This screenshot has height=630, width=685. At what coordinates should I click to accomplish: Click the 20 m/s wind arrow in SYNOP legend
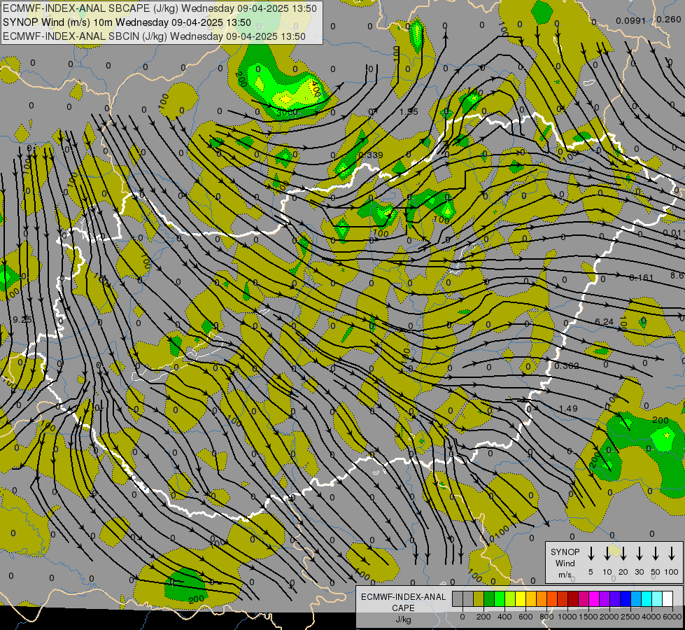[x=623, y=553]
